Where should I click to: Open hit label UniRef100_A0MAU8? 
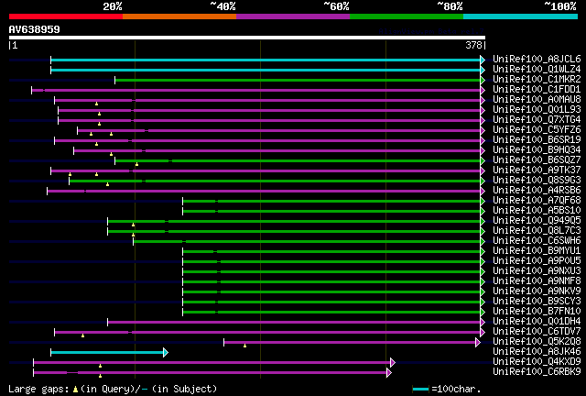(537, 99)
